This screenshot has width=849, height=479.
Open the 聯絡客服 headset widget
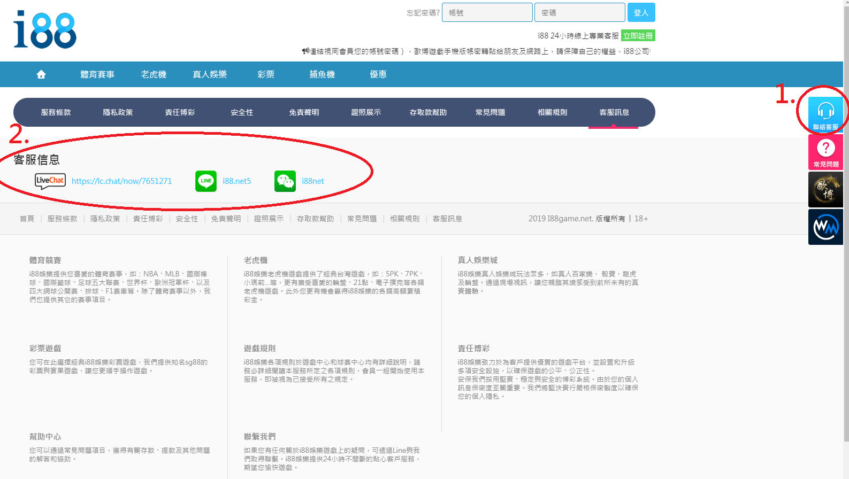tap(825, 114)
